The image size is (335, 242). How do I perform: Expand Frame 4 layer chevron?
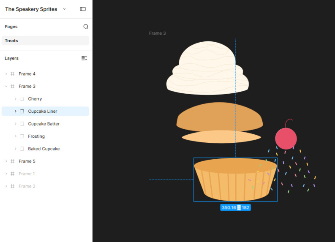coord(6,74)
